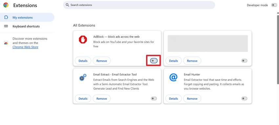
Task: Focus the Search extensions field
Action: coord(139,5)
